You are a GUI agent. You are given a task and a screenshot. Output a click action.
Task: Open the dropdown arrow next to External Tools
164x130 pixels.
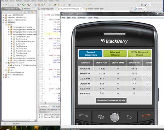[31, 5]
